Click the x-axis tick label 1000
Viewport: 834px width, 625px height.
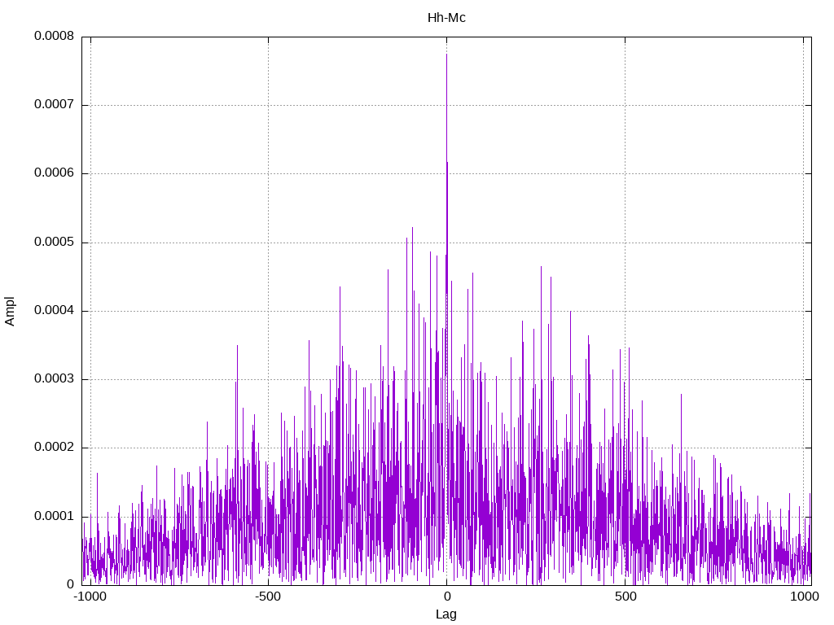pyautogui.click(x=804, y=597)
